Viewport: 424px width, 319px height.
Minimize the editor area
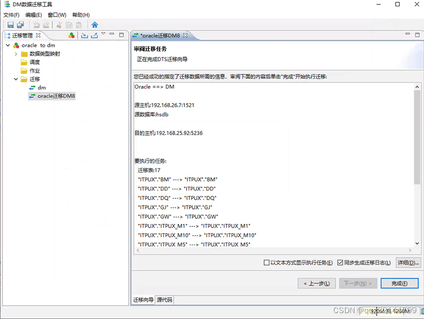pos(407,34)
